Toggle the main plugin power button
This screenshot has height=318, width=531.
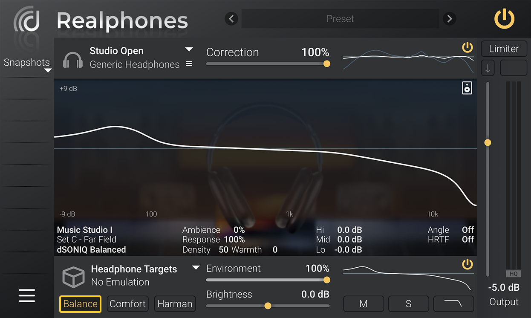(x=504, y=19)
